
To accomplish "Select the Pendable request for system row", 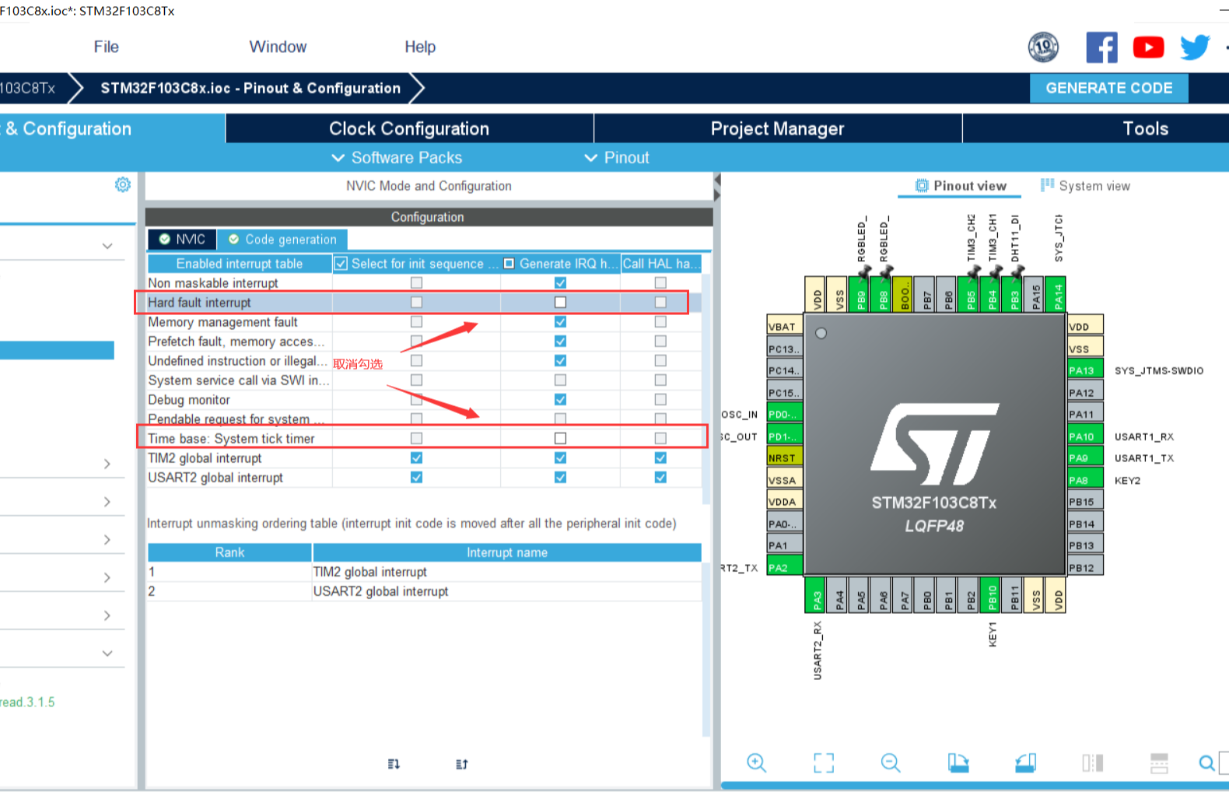I will (424, 419).
